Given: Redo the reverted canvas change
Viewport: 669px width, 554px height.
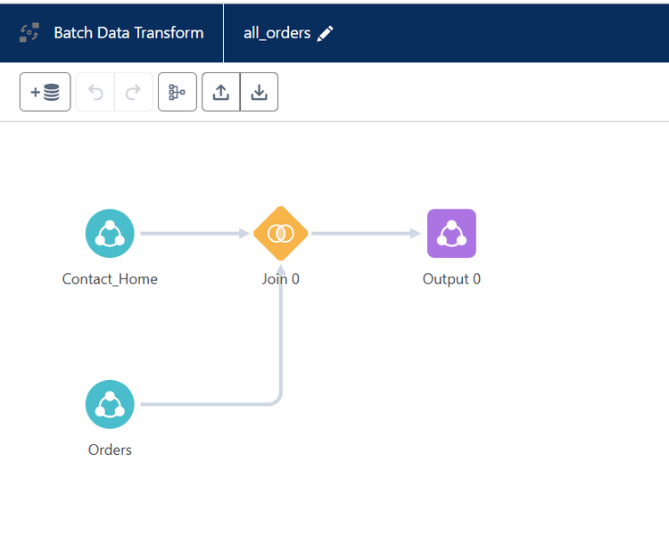Looking at the screenshot, I should coord(133,92).
